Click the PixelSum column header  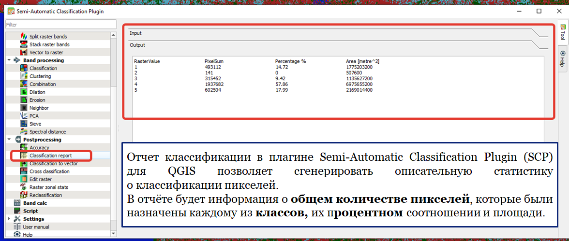pos(213,61)
